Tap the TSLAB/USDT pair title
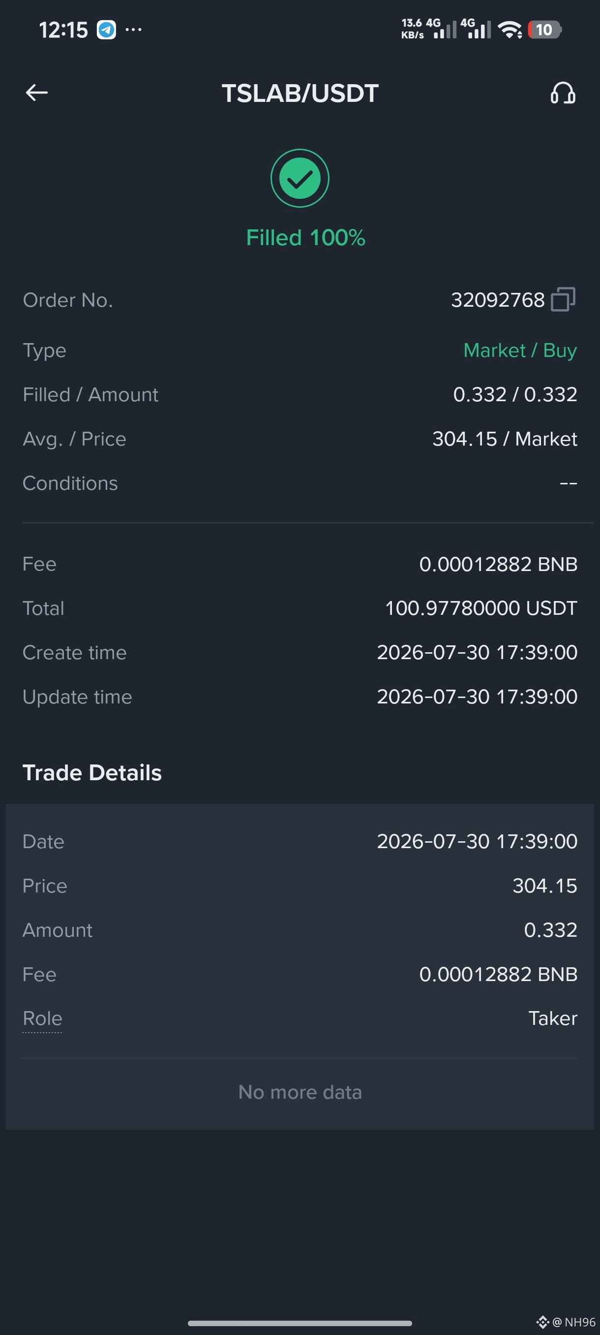The height and width of the screenshot is (1335, 600). (x=300, y=94)
